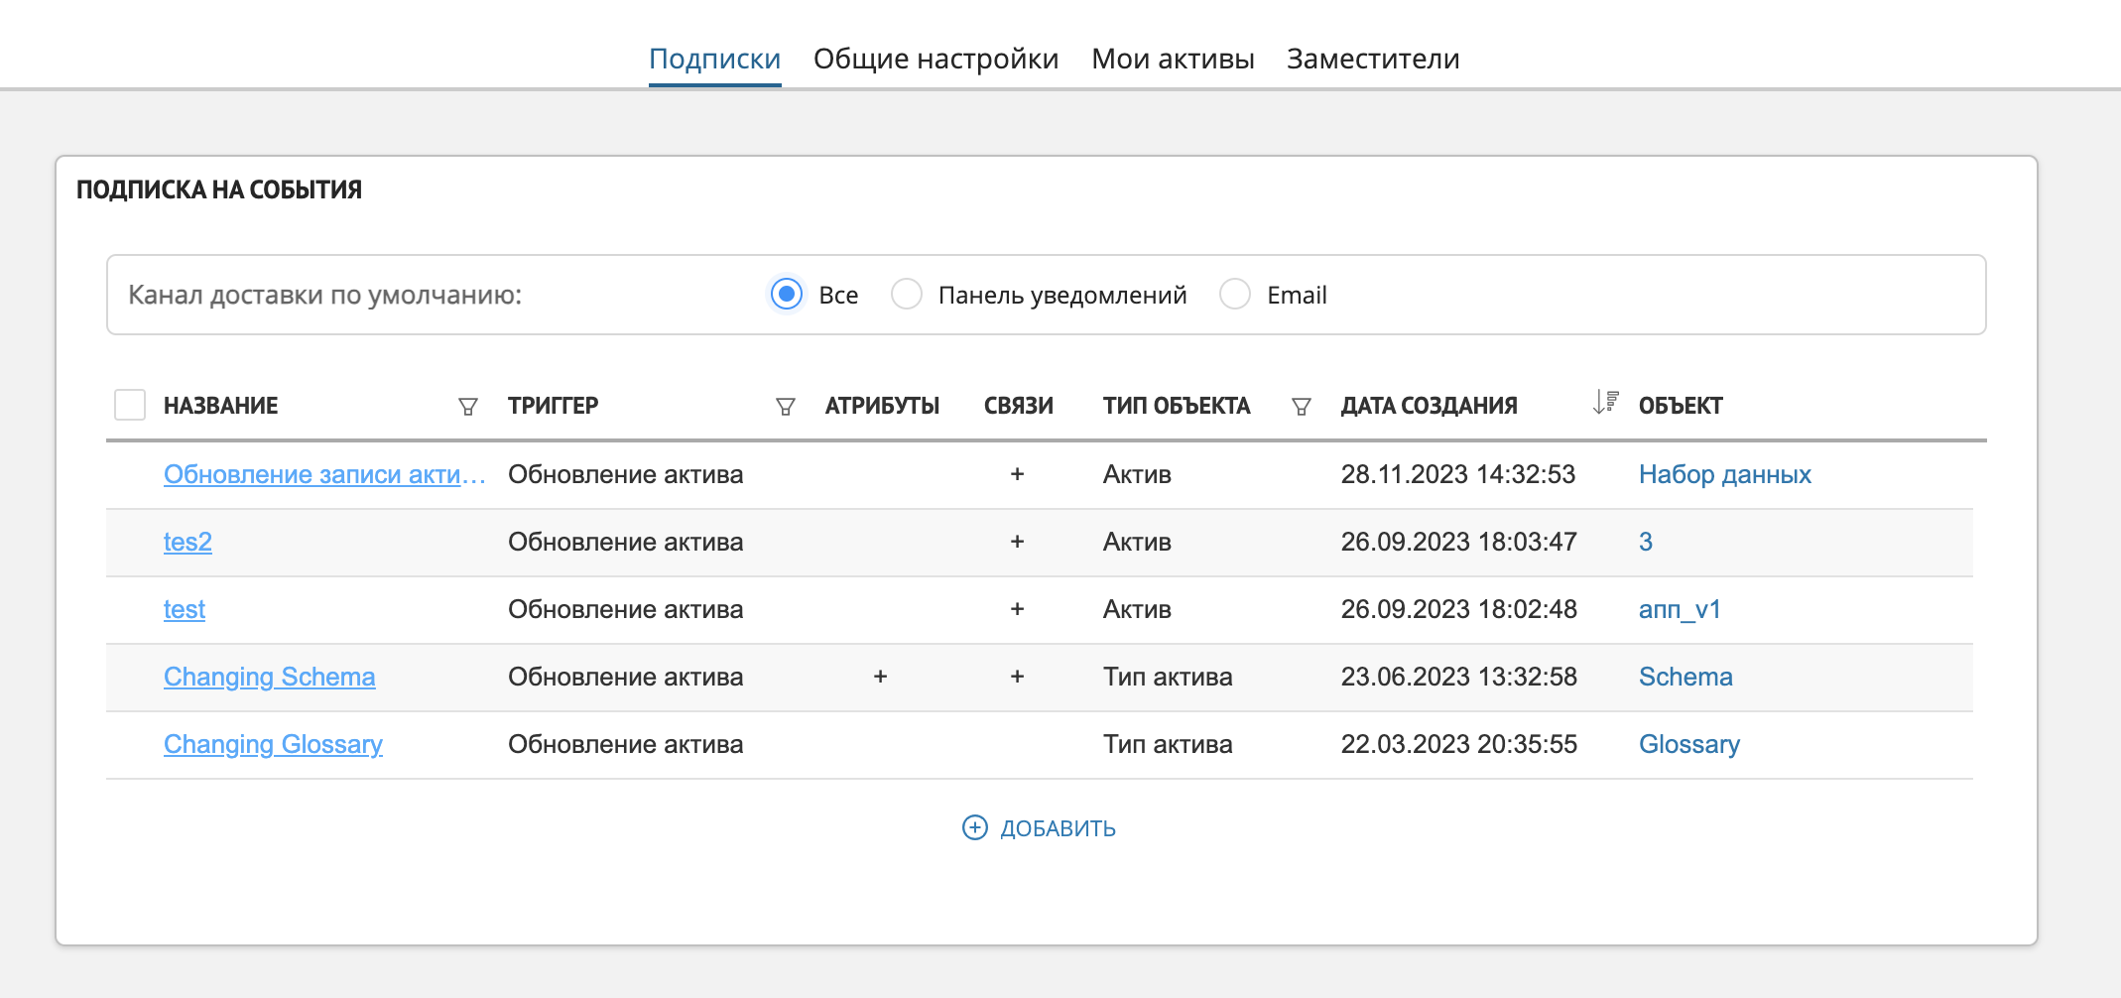Choose Email as the default delivery channel
This screenshot has width=2121, height=998.
[x=1235, y=294]
